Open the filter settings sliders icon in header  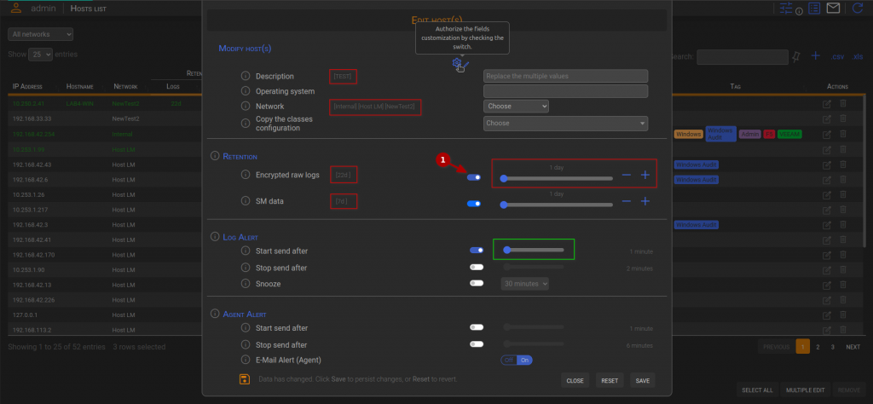click(785, 9)
